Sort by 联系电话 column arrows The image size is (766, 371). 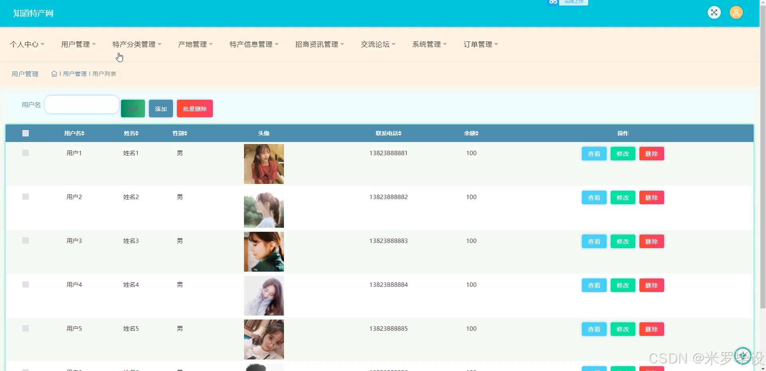(x=400, y=133)
